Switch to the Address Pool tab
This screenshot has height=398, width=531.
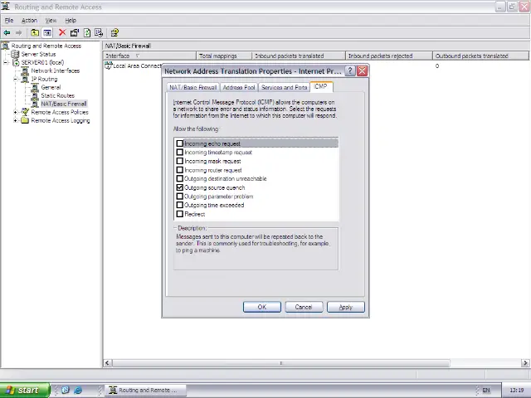coord(239,87)
